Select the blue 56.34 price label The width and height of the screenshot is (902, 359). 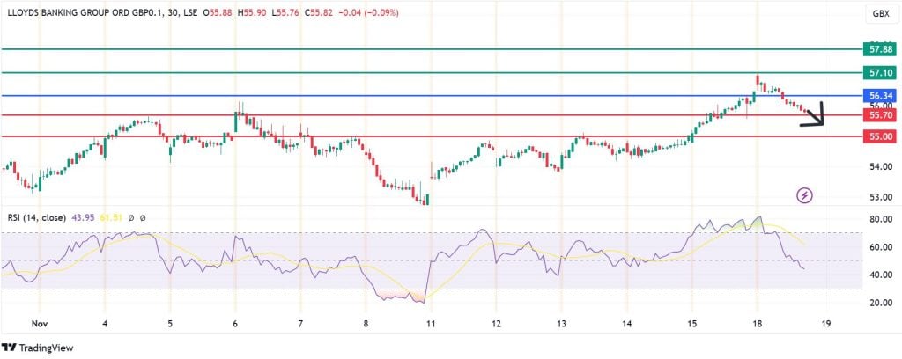click(881, 95)
